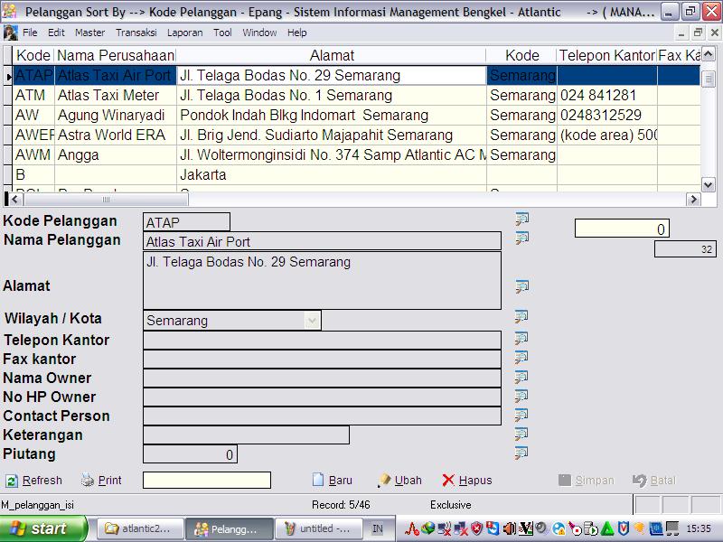This screenshot has width=723, height=542.
Task: Open the Master menu
Action: tap(89, 33)
